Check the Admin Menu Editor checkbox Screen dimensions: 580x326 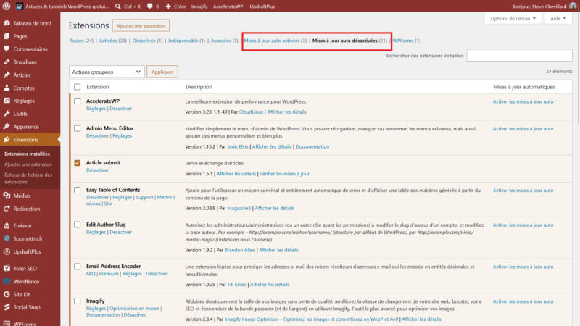pyautogui.click(x=78, y=128)
